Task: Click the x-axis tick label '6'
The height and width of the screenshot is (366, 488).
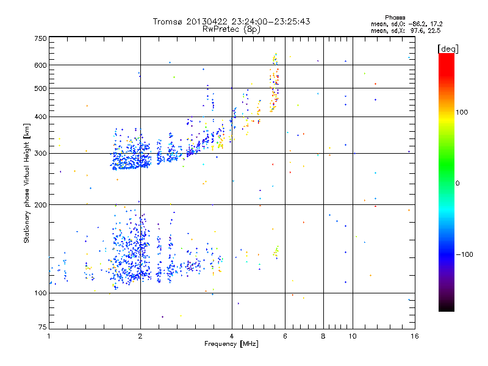Action: coord(285,336)
